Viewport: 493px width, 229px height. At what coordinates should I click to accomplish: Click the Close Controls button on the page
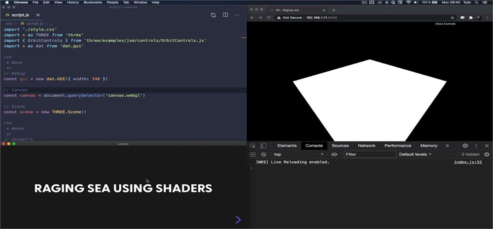445,24
